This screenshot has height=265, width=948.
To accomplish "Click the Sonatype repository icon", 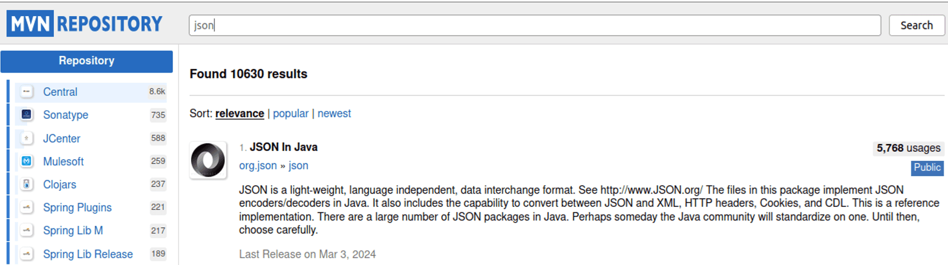I will click(x=26, y=114).
